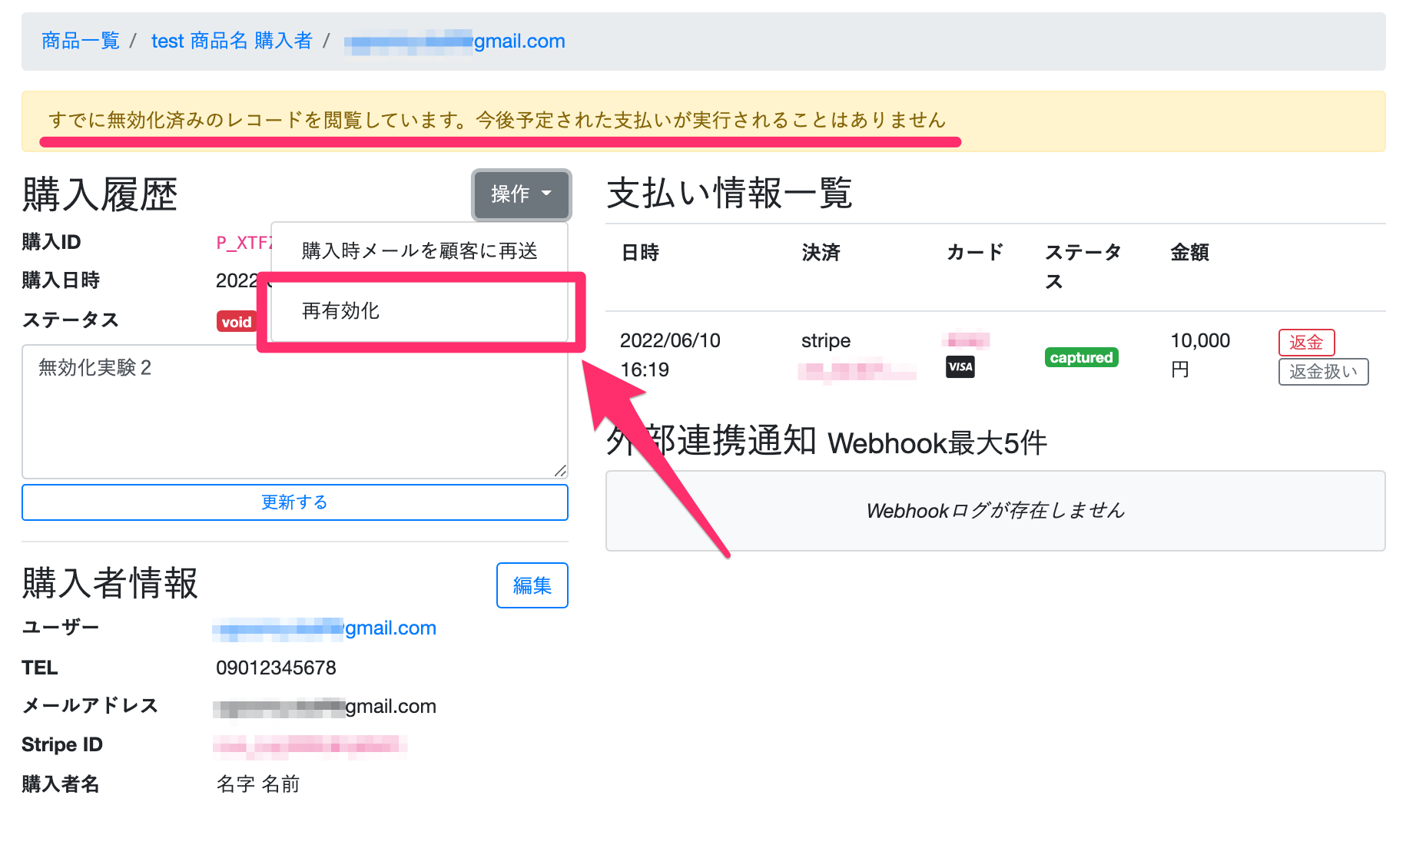This screenshot has height=845, width=1426.
Task: Focus the memo field containing 無効化実験 2
Action: (294, 411)
